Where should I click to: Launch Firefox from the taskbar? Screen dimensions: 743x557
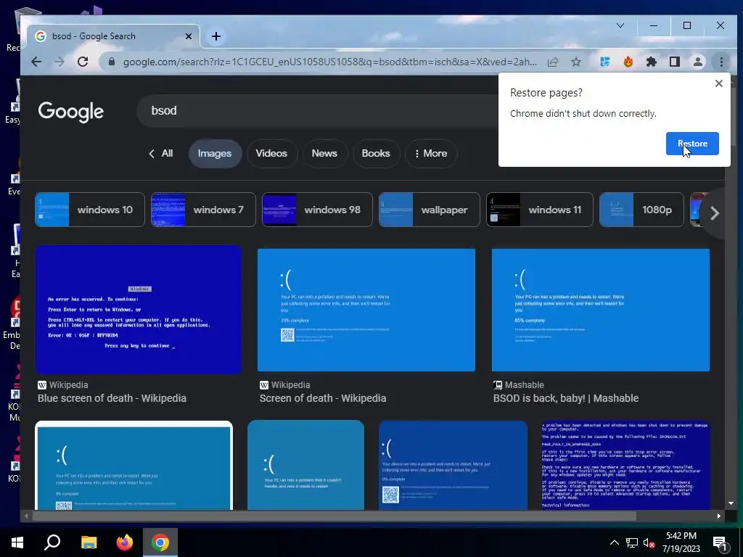125,542
